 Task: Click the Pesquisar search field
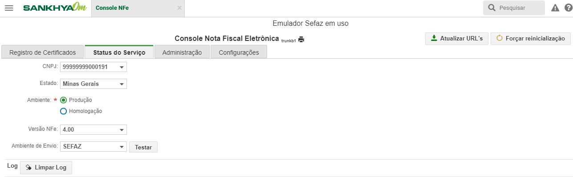point(514,8)
